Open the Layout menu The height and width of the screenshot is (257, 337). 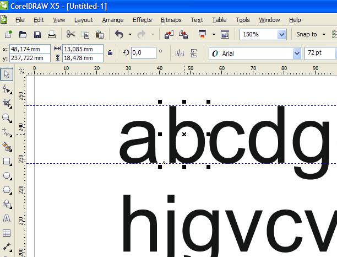pos(84,20)
